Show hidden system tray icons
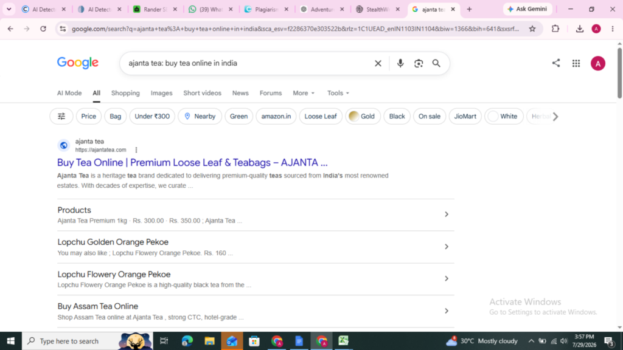The width and height of the screenshot is (623, 350). pyautogui.click(x=531, y=341)
